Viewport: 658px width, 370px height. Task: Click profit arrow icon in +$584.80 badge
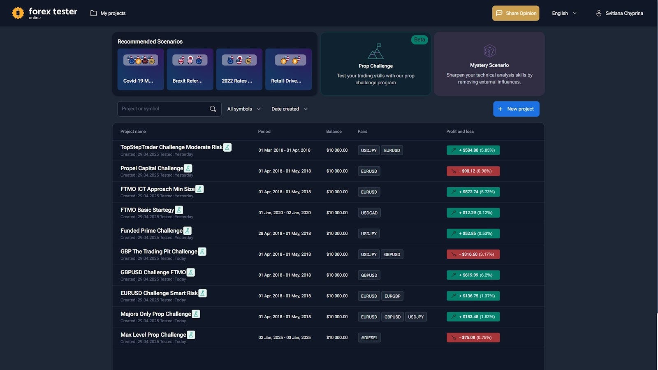click(x=453, y=150)
